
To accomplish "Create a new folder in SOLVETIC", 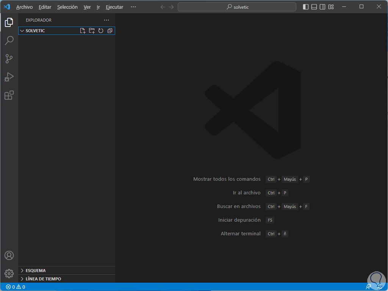I will click(x=92, y=31).
